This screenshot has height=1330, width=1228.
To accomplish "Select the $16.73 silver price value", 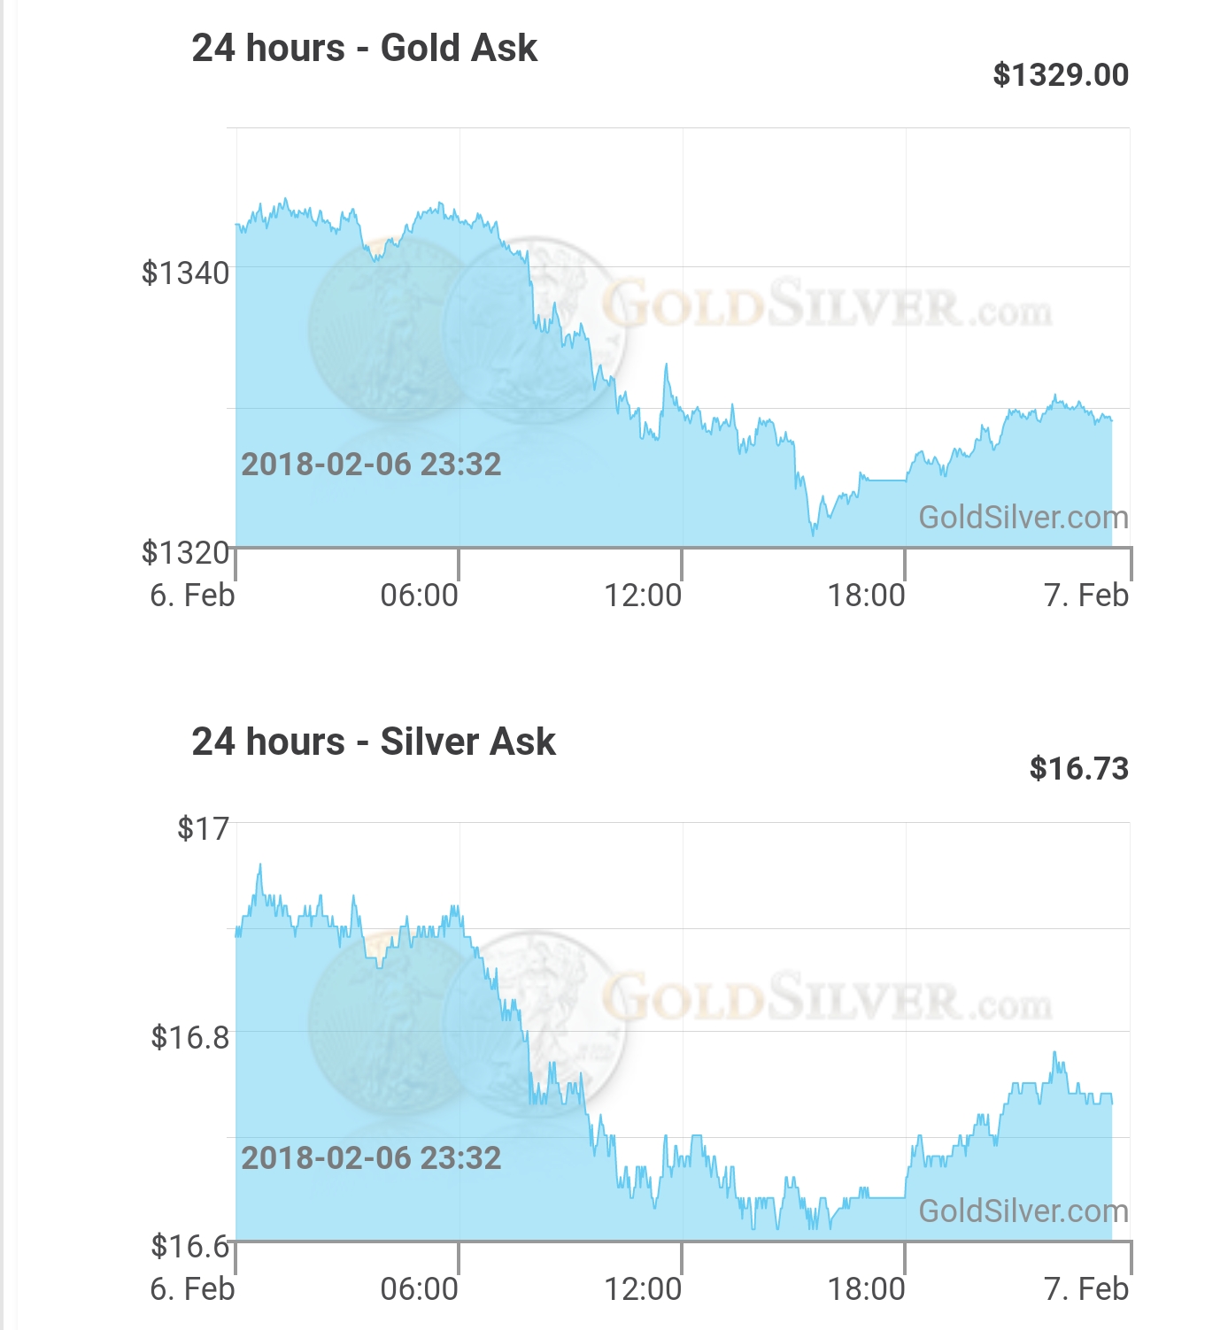I will (1078, 769).
